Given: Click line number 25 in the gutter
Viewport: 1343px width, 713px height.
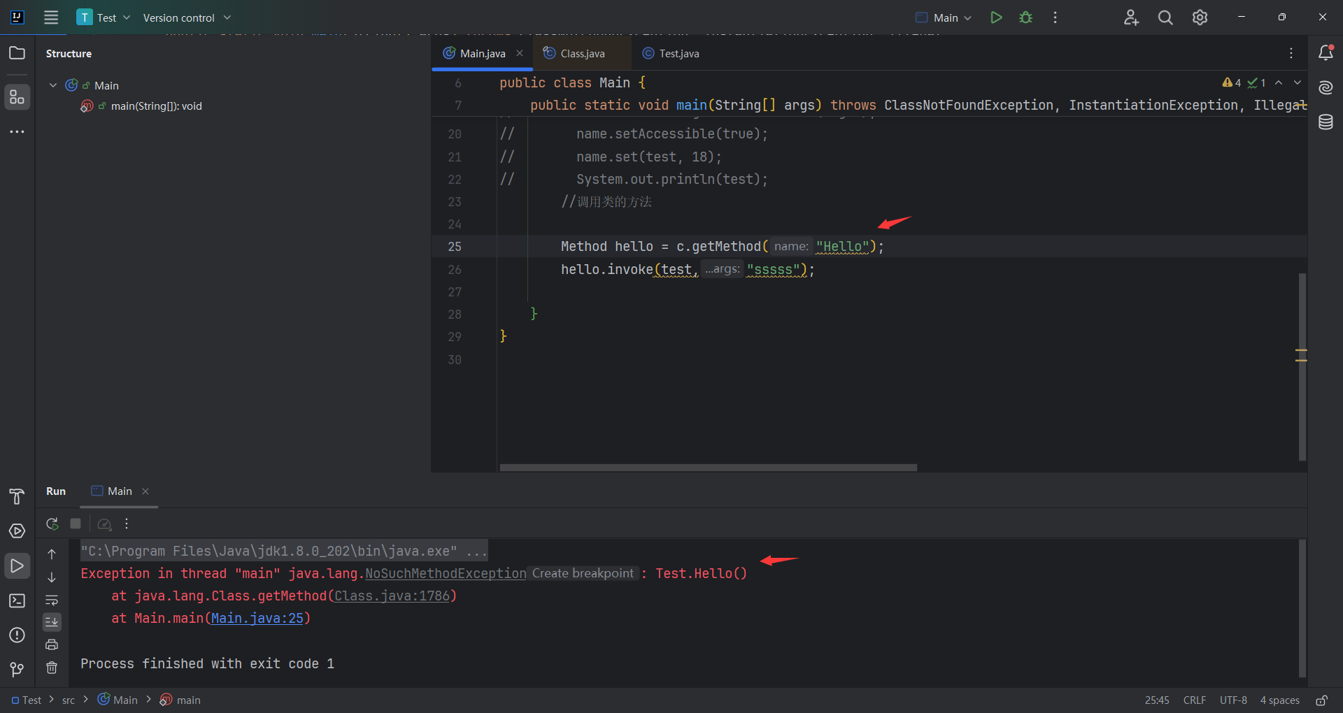Looking at the screenshot, I should 455,247.
